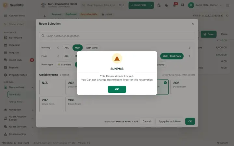Viewport: 234px width, 146px height.
Task: Open notifications bell icon
Action: (x=175, y=5)
